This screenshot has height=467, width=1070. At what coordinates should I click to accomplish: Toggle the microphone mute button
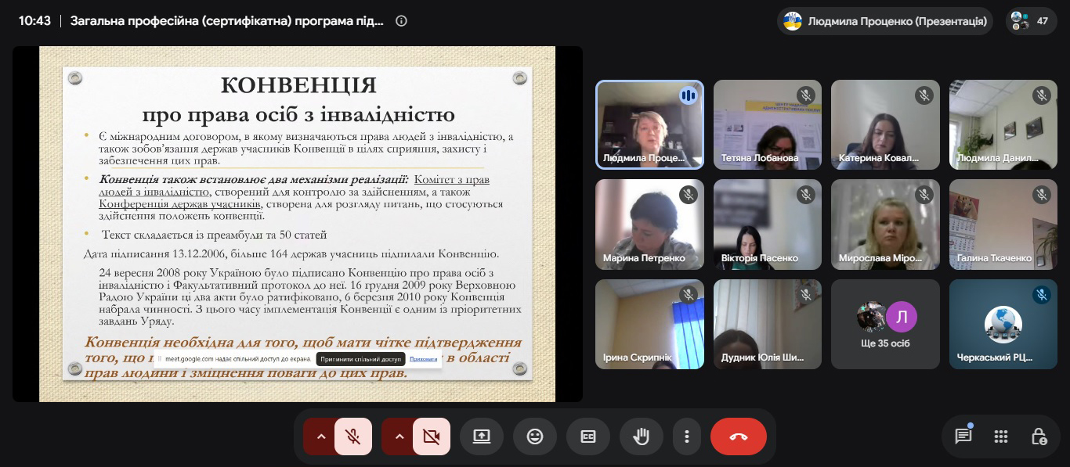point(353,436)
